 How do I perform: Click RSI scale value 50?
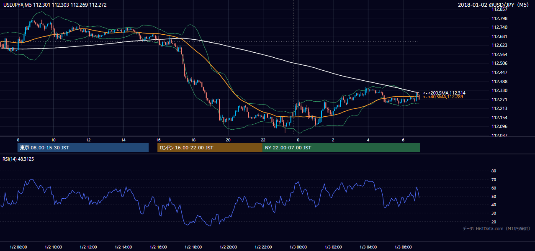point(494,196)
